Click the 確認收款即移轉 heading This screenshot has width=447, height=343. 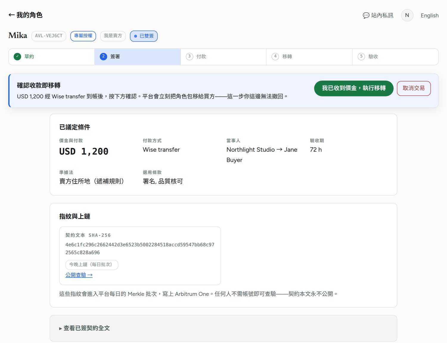coord(39,86)
